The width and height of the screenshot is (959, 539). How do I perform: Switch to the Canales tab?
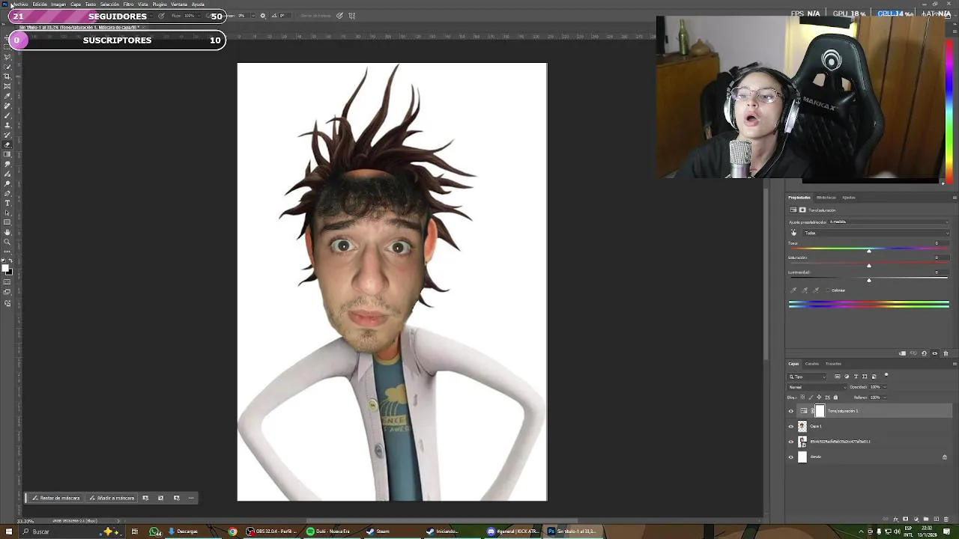812,364
